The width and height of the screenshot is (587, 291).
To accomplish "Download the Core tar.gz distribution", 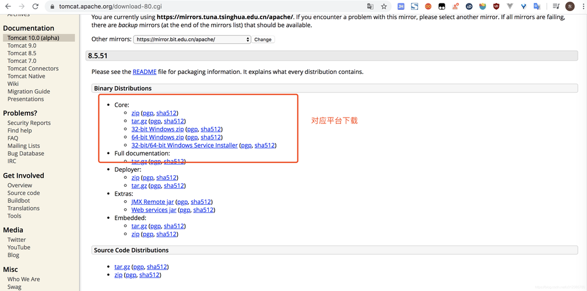I will tap(139, 121).
